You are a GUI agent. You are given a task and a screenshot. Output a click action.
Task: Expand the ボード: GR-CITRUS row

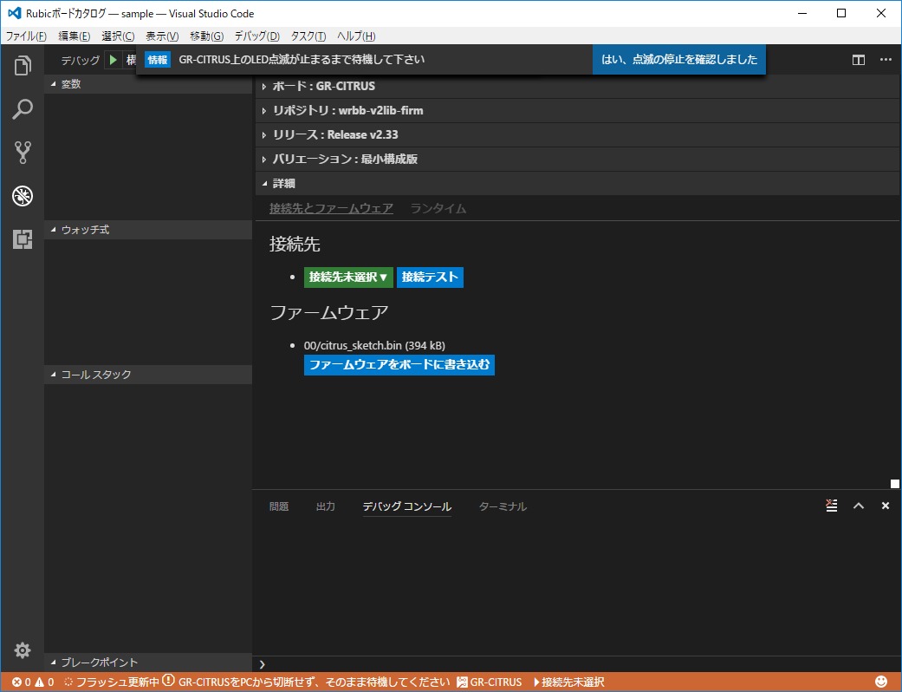577,87
